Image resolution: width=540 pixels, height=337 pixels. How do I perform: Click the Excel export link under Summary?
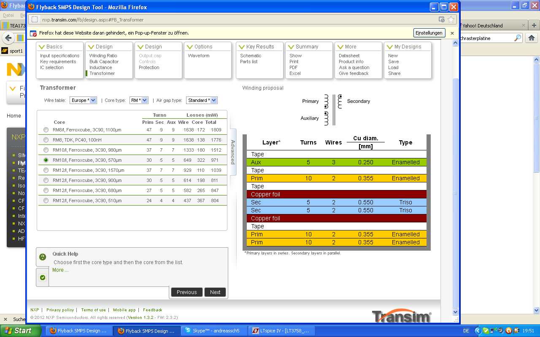(295, 73)
